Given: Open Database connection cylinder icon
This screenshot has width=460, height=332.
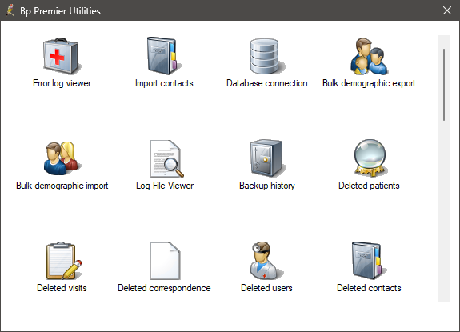Looking at the screenshot, I should [266, 56].
